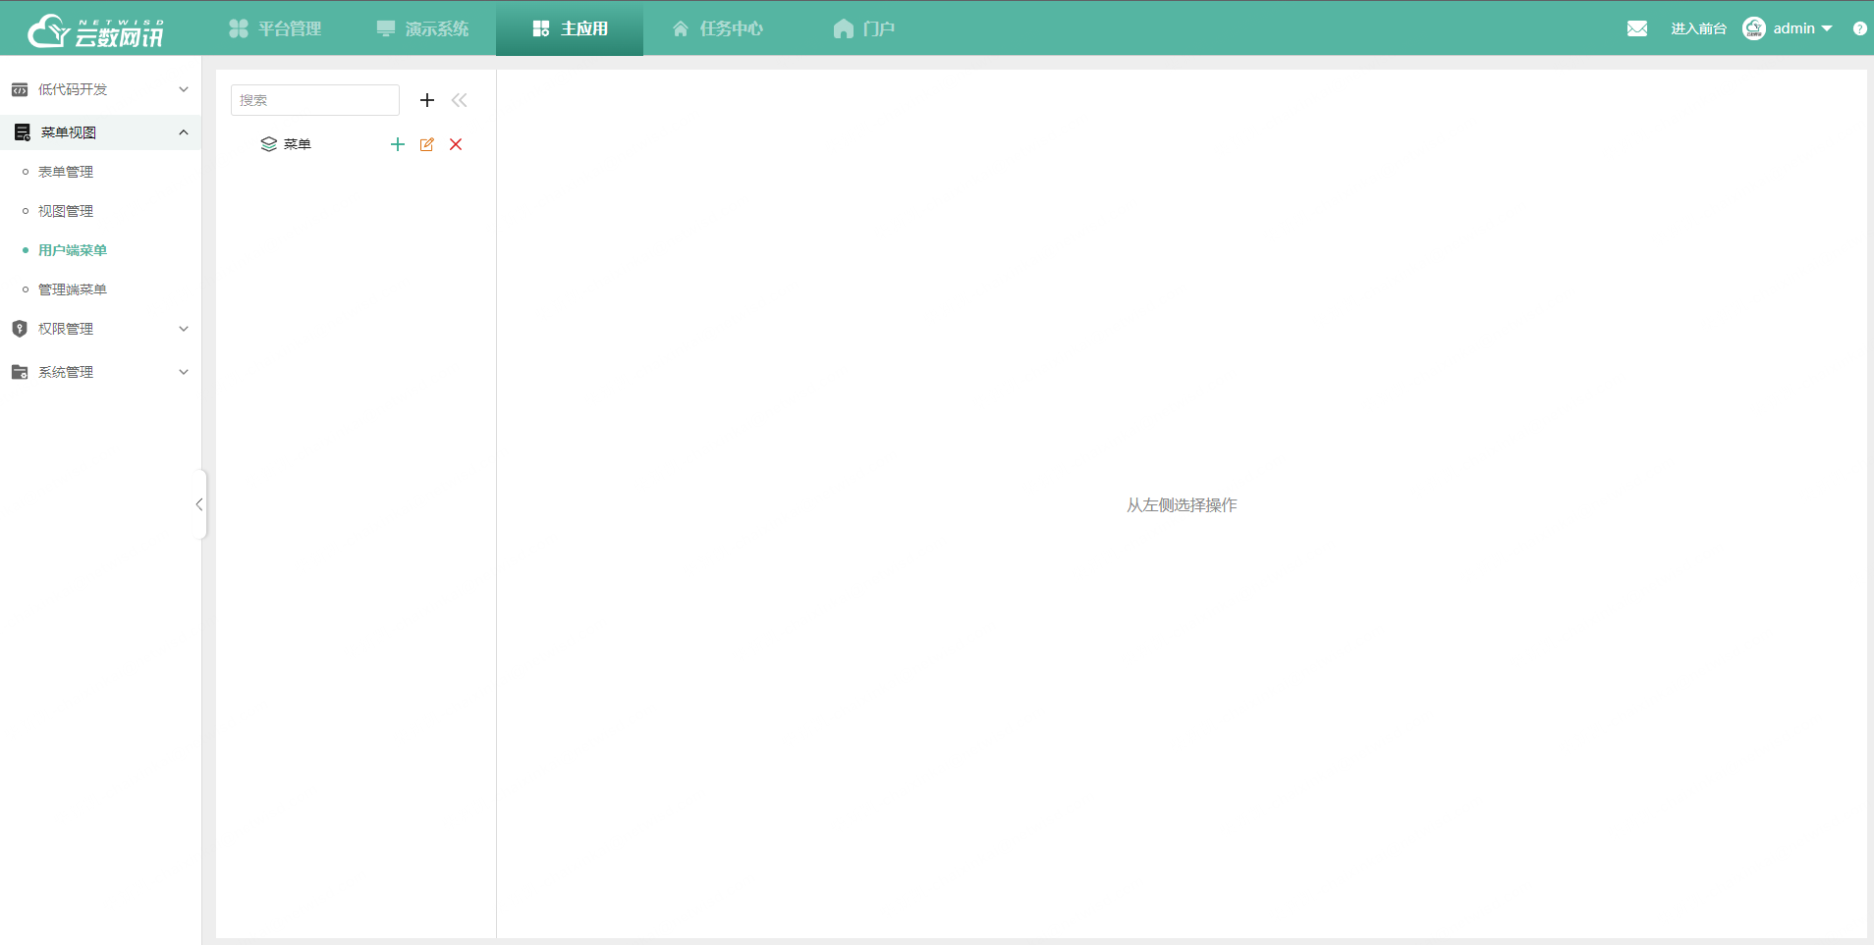This screenshot has width=1874, height=945.
Task: Open the 门户 tab
Action: pyautogui.click(x=864, y=27)
